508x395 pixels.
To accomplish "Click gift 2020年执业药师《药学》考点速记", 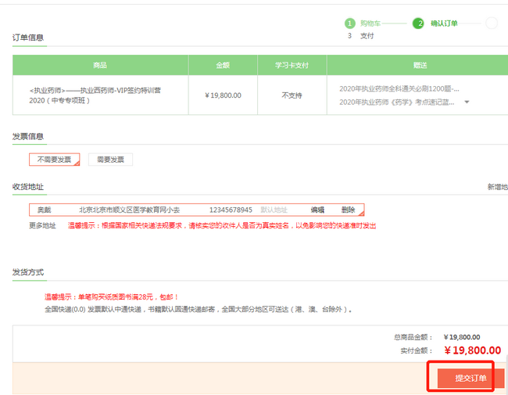I will pyautogui.click(x=397, y=102).
